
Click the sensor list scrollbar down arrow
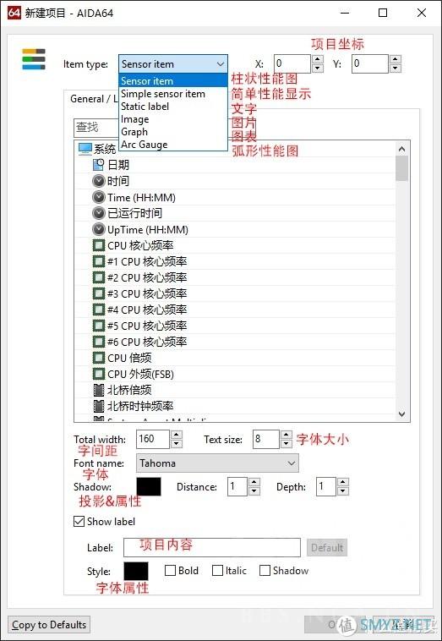402,414
